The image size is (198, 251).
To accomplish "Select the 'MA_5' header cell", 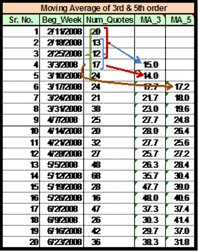I will click(180, 20).
